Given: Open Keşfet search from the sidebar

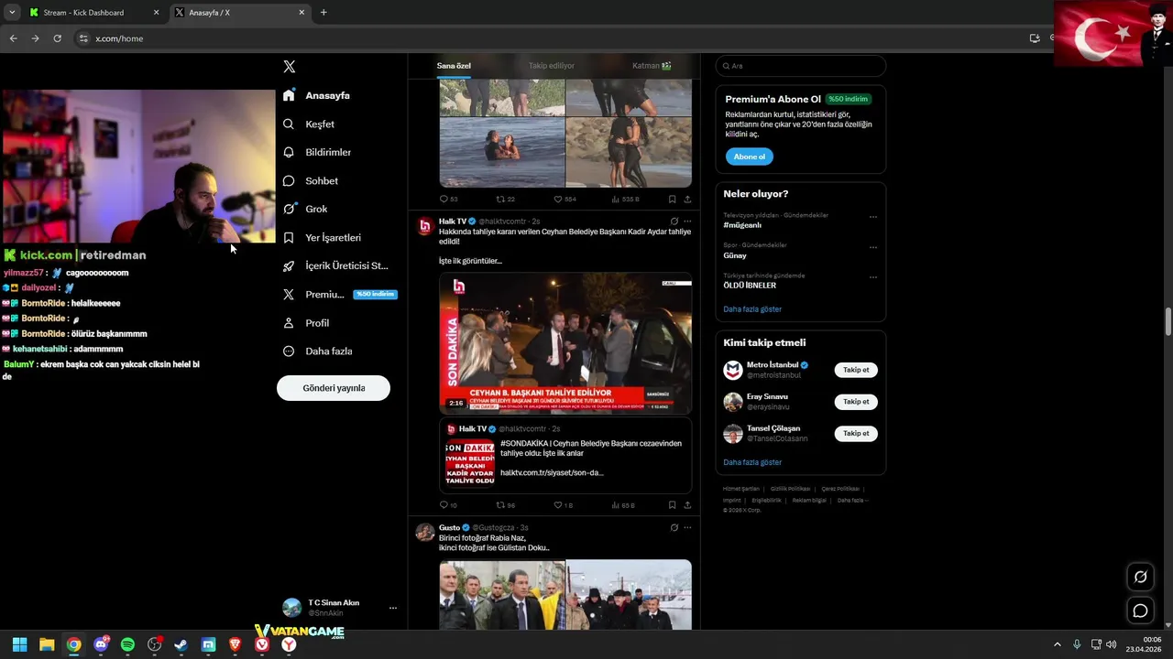Looking at the screenshot, I should click(x=309, y=124).
